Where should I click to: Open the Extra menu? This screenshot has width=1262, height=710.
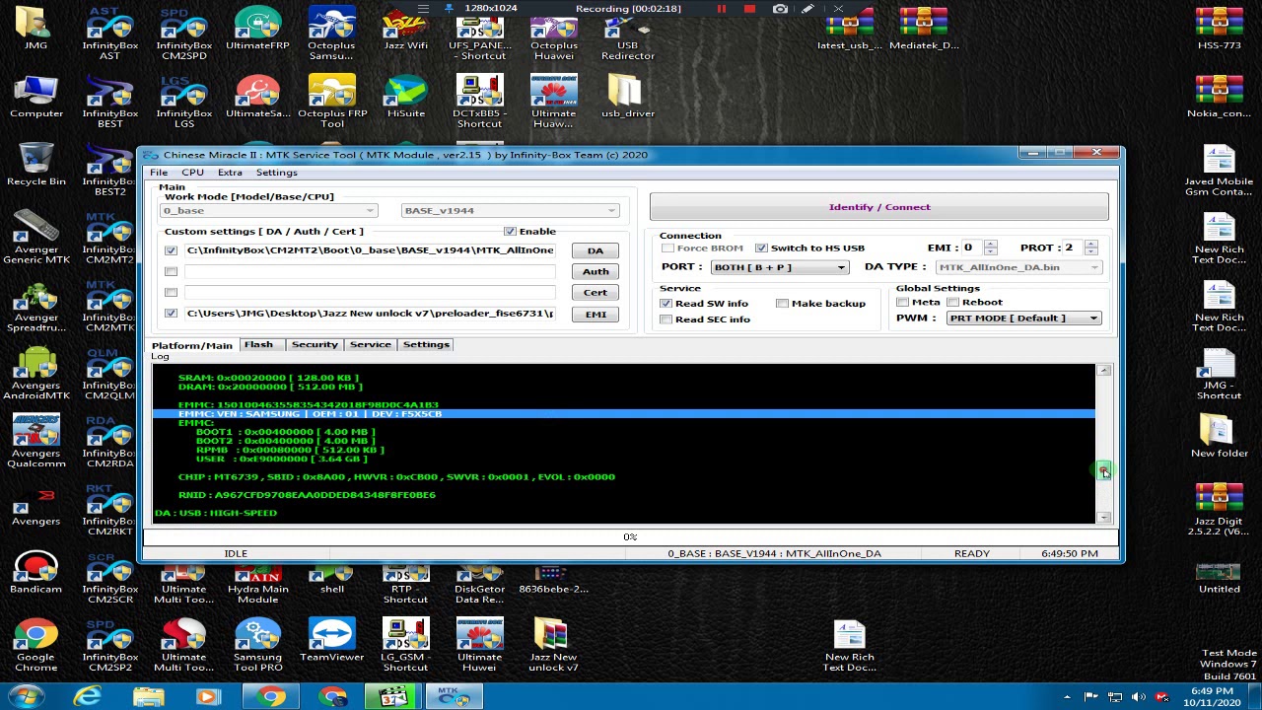(x=230, y=173)
